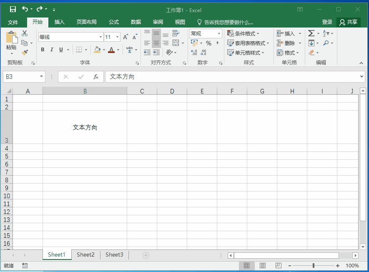This screenshot has width=369, height=272.
Task: Select the Sheet2 sheet tab
Action: pos(85,254)
